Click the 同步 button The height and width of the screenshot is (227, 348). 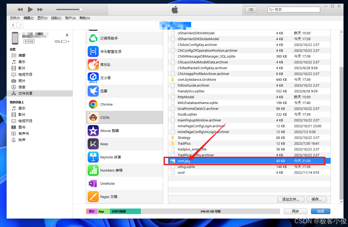[x=295, y=211]
